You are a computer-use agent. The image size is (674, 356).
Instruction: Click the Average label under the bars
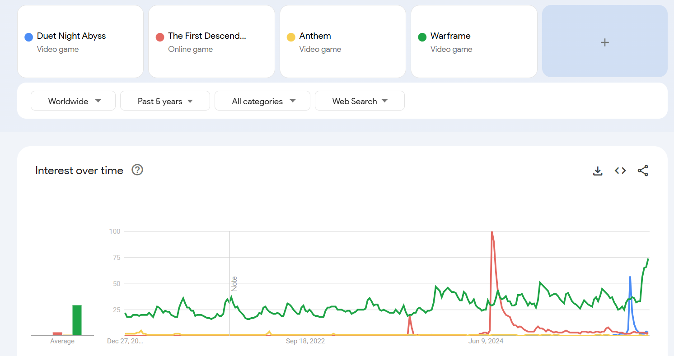pos(62,341)
